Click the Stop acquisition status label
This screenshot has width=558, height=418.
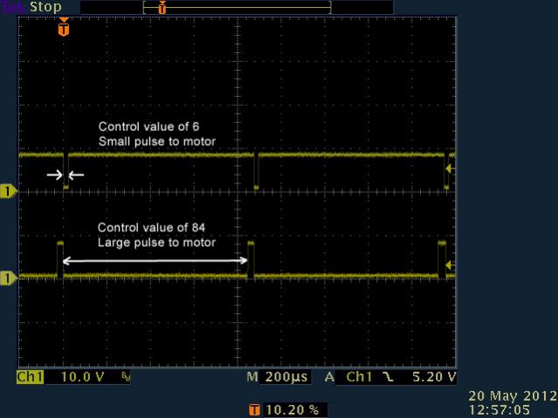(x=45, y=7)
